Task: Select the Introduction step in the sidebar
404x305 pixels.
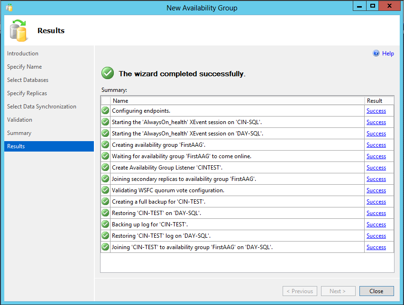Action: pos(23,54)
